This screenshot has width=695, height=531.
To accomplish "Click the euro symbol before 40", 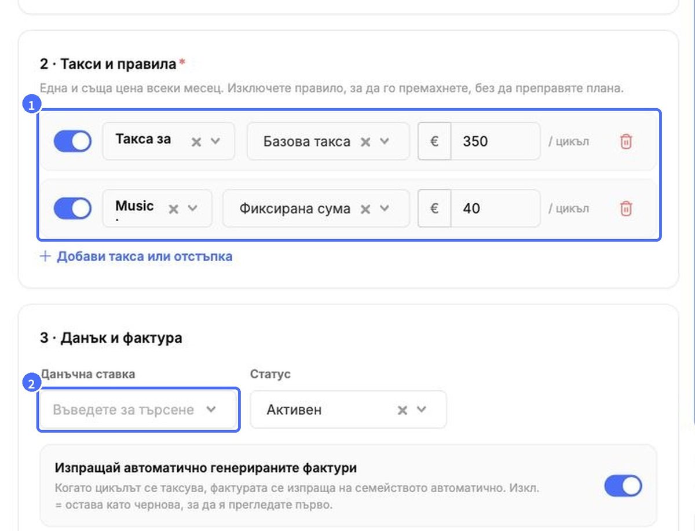I will point(434,208).
